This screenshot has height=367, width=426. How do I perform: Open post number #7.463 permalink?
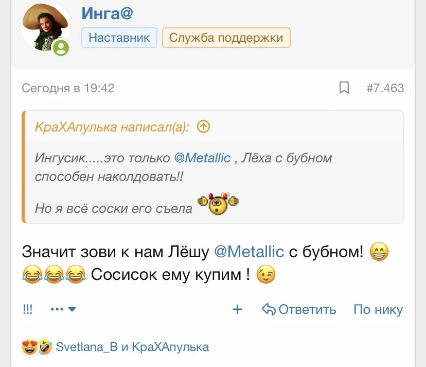point(385,88)
